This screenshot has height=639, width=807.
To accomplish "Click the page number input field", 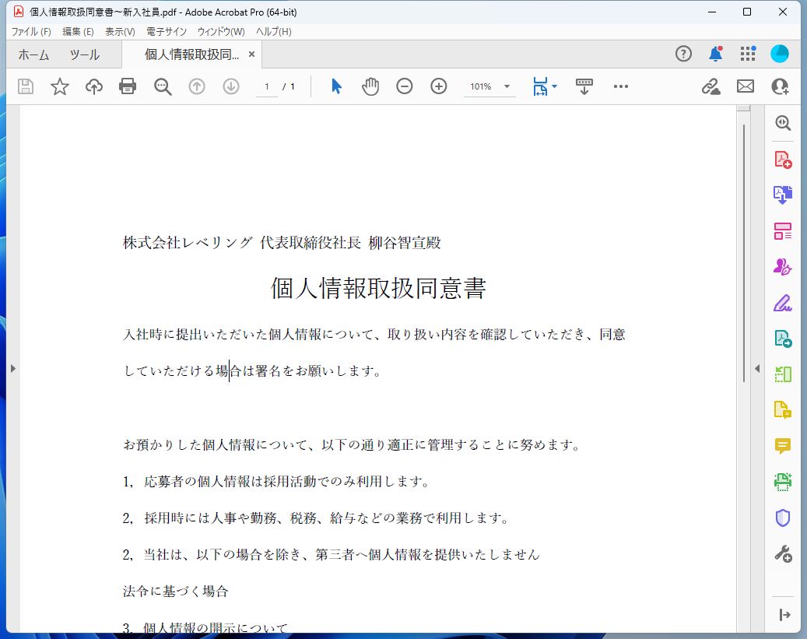I will pos(265,86).
